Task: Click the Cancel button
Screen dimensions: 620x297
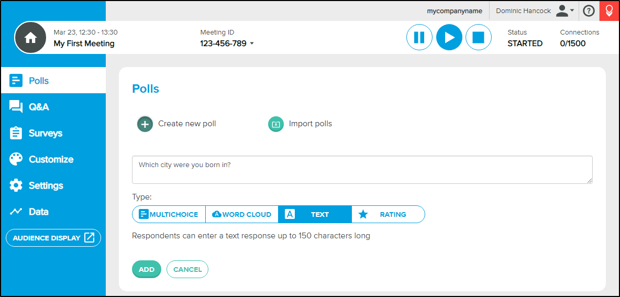Action: point(187,269)
